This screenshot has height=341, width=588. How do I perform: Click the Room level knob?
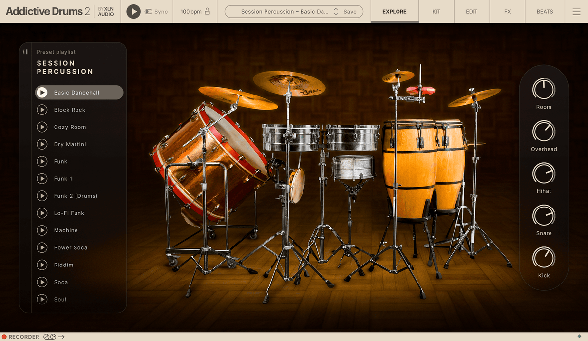pos(544,90)
